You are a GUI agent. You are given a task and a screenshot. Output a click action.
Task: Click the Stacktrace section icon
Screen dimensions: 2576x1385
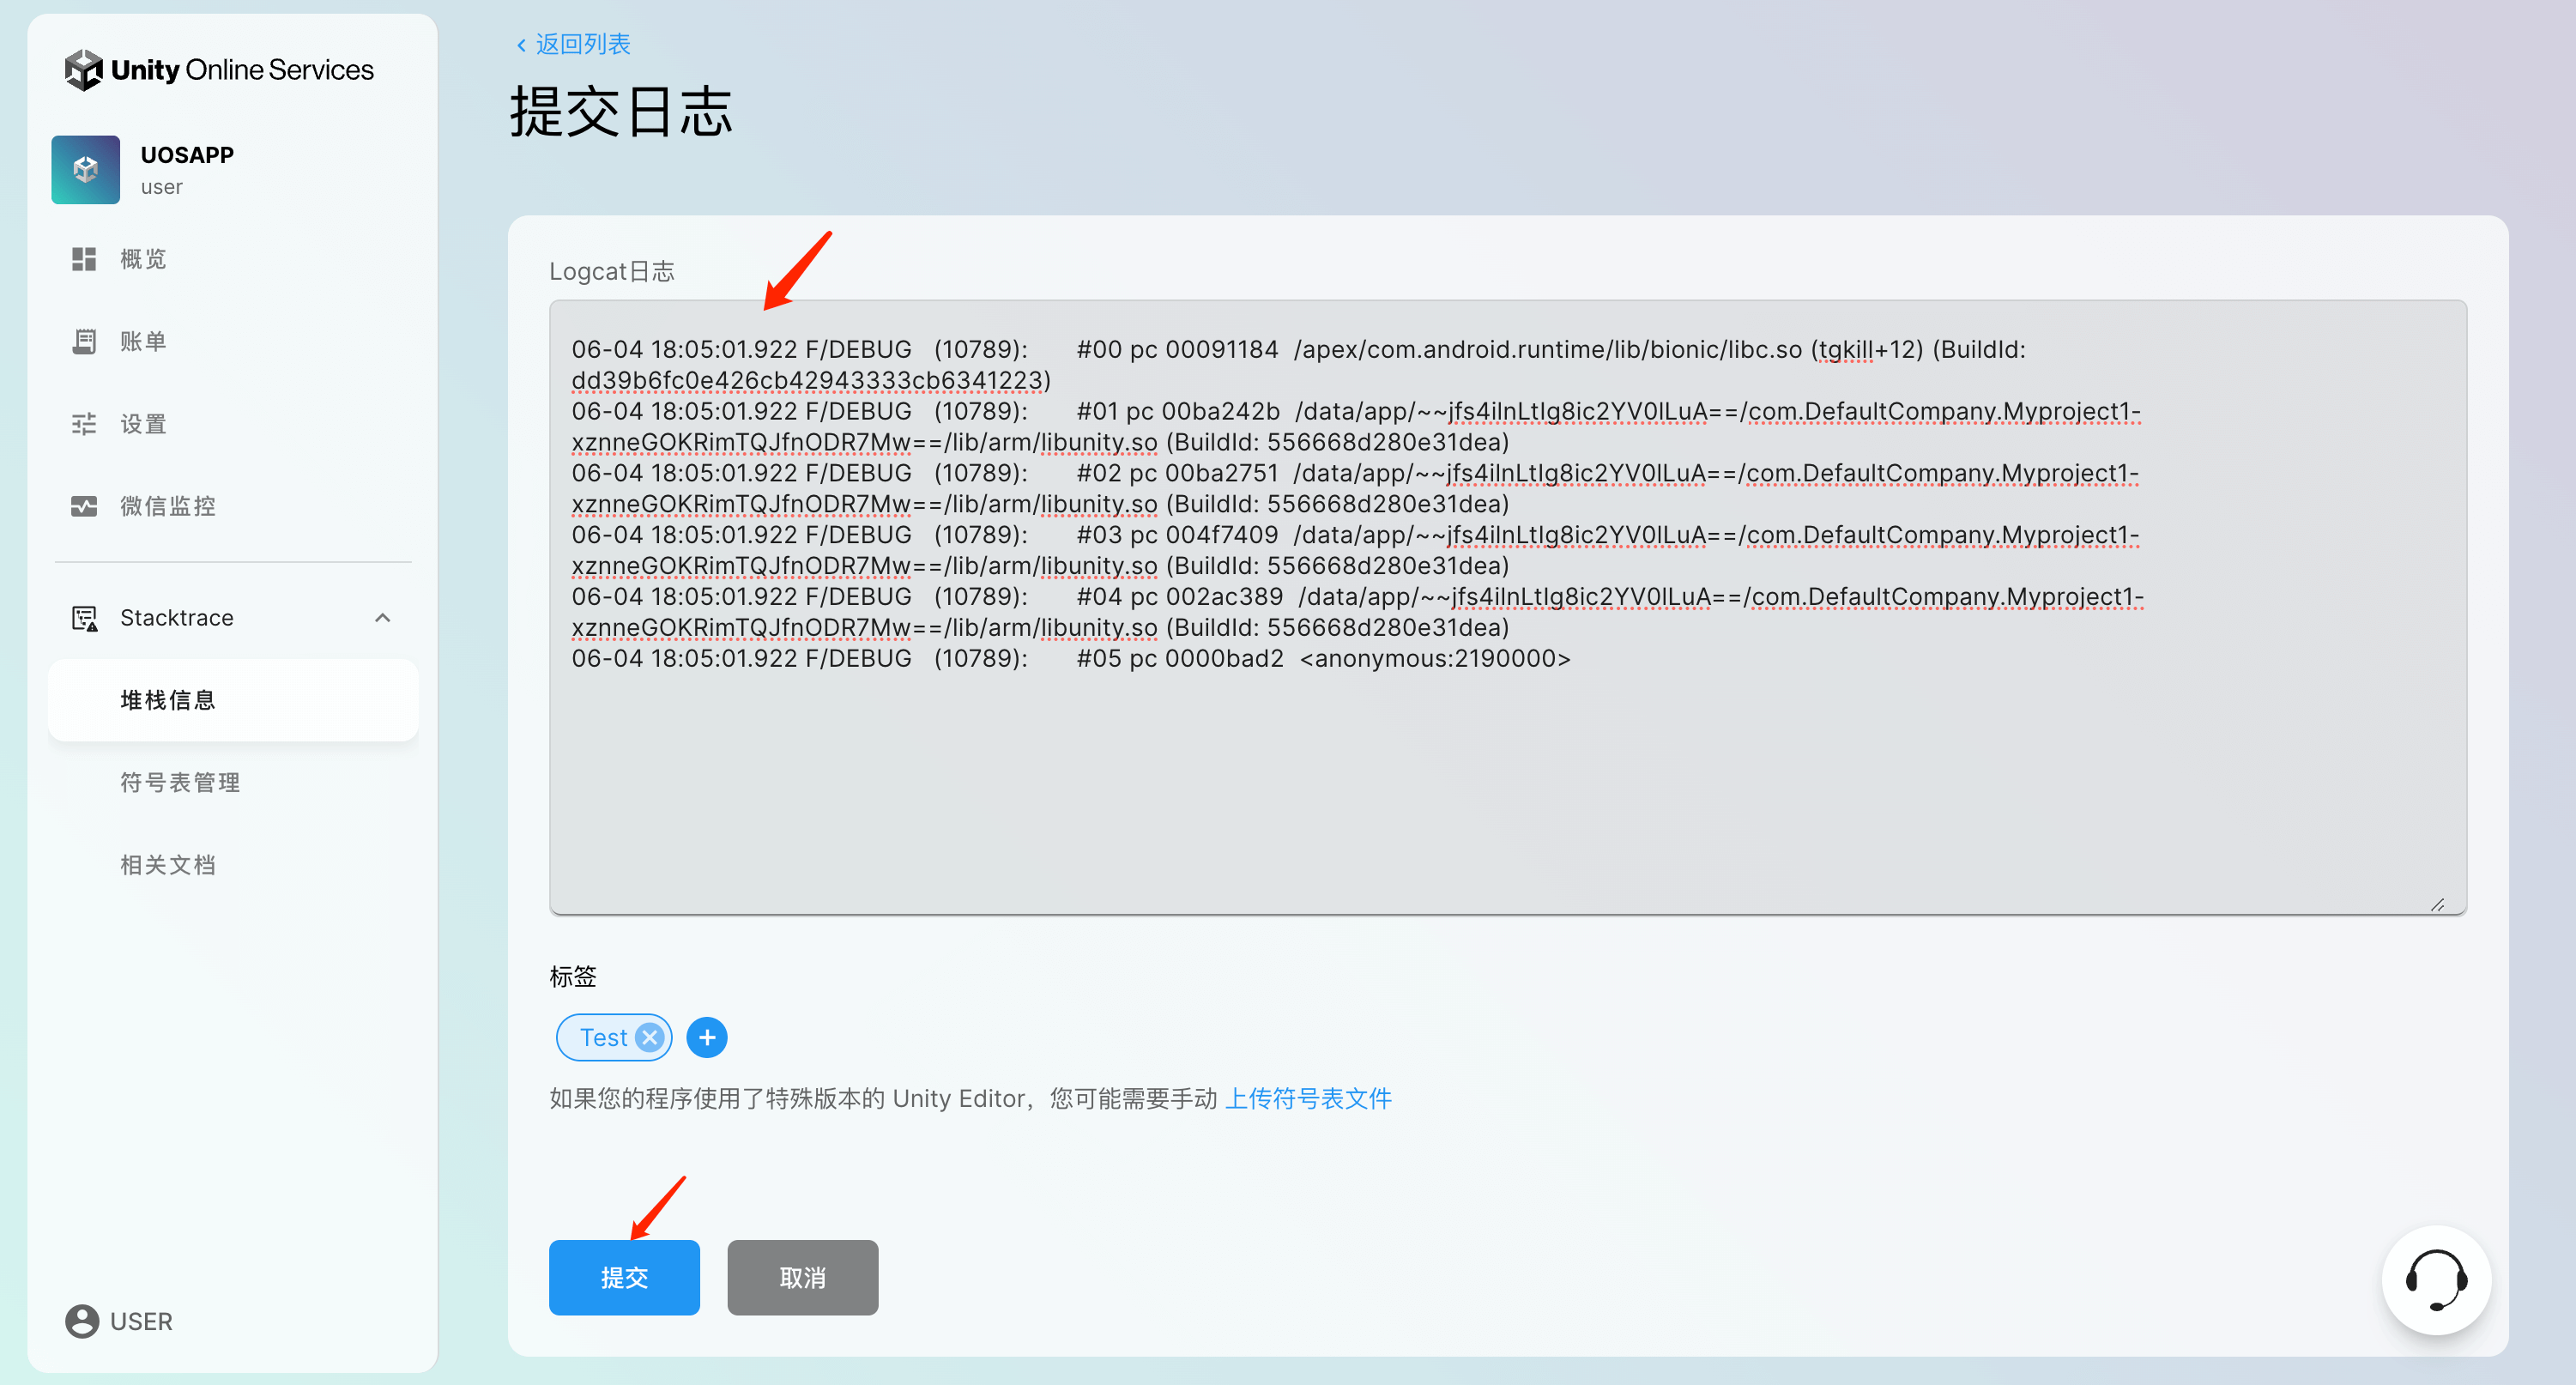[84, 618]
